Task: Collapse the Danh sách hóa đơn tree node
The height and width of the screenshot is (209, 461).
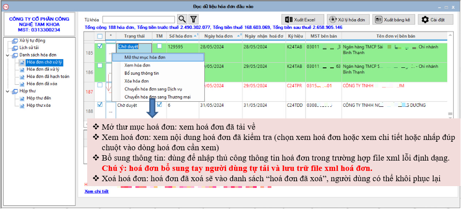Action: tap(9, 55)
